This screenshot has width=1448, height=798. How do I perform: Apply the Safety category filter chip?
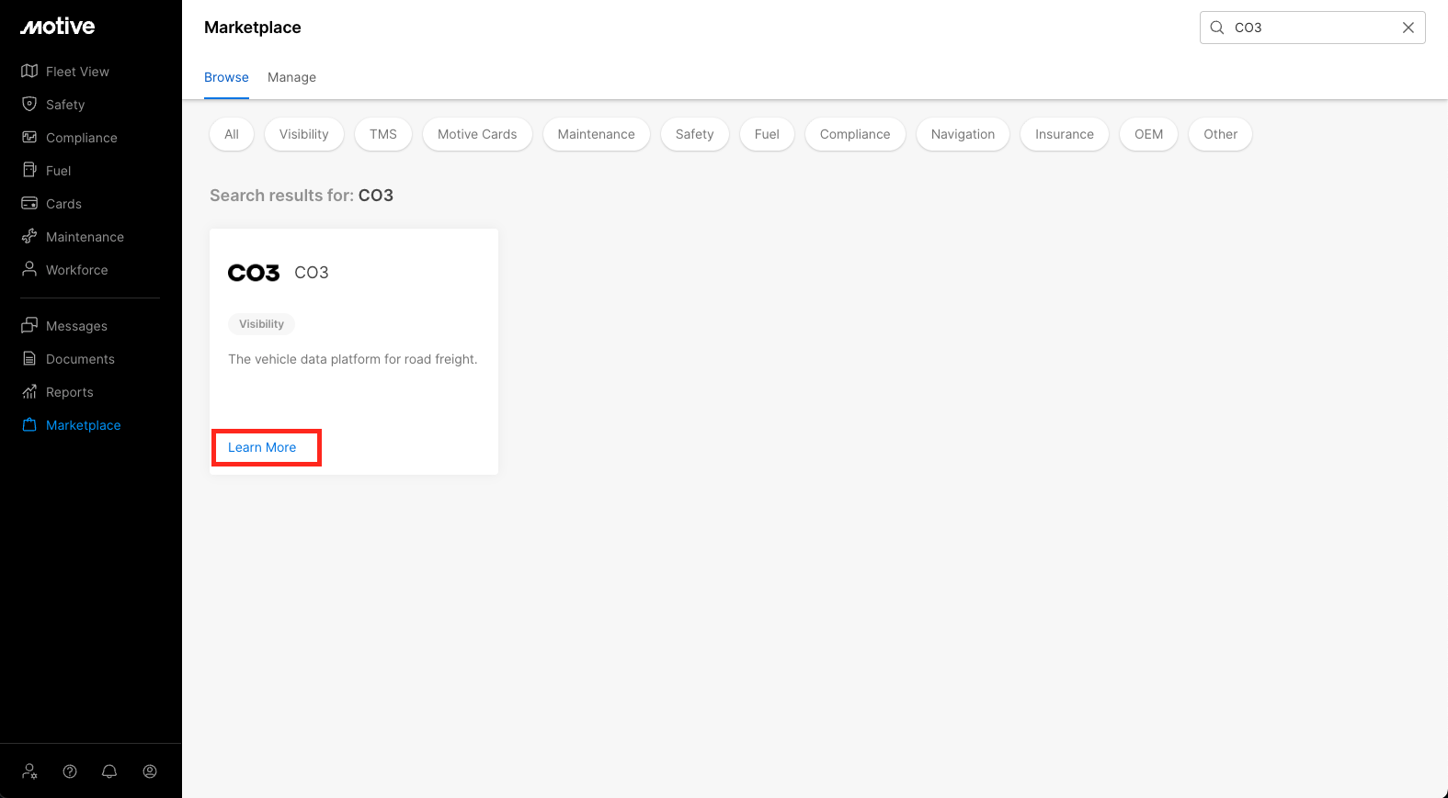pos(695,134)
